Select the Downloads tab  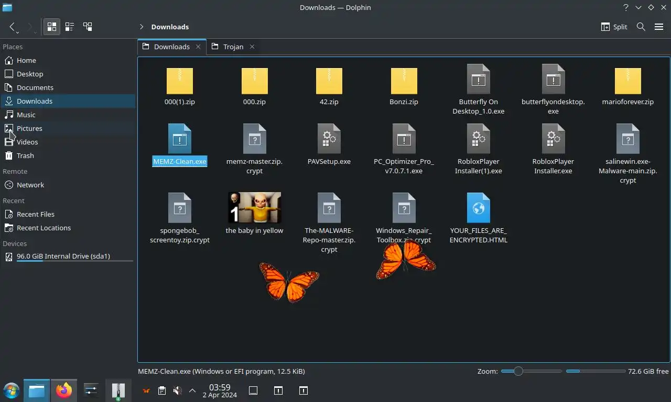pyautogui.click(x=172, y=47)
